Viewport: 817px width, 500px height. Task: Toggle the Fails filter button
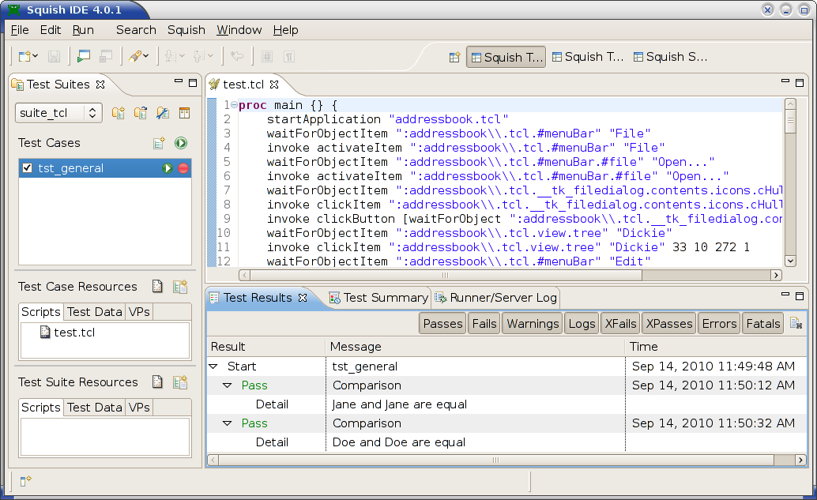pos(484,323)
